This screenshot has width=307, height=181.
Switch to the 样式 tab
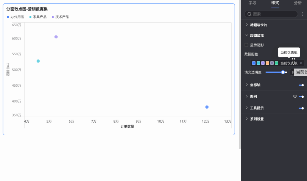click(275, 3)
